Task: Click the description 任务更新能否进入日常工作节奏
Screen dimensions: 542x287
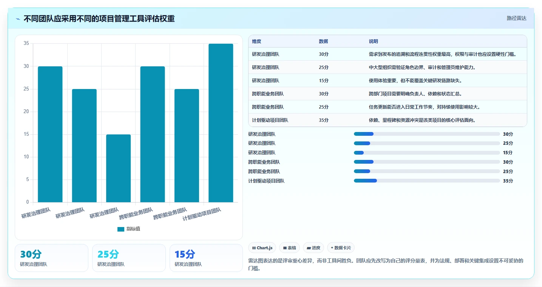Action: click(425, 107)
